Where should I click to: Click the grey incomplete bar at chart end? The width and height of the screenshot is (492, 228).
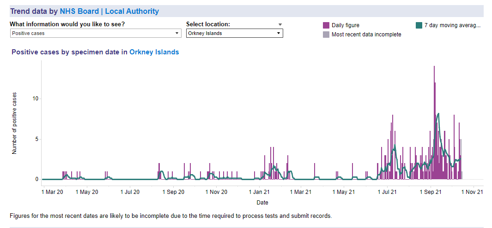(x=461, y=159)
